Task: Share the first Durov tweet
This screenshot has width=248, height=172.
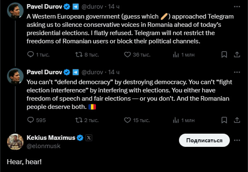Action: point(237,54)
